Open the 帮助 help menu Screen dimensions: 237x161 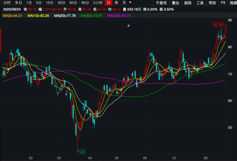click(212, 3)
